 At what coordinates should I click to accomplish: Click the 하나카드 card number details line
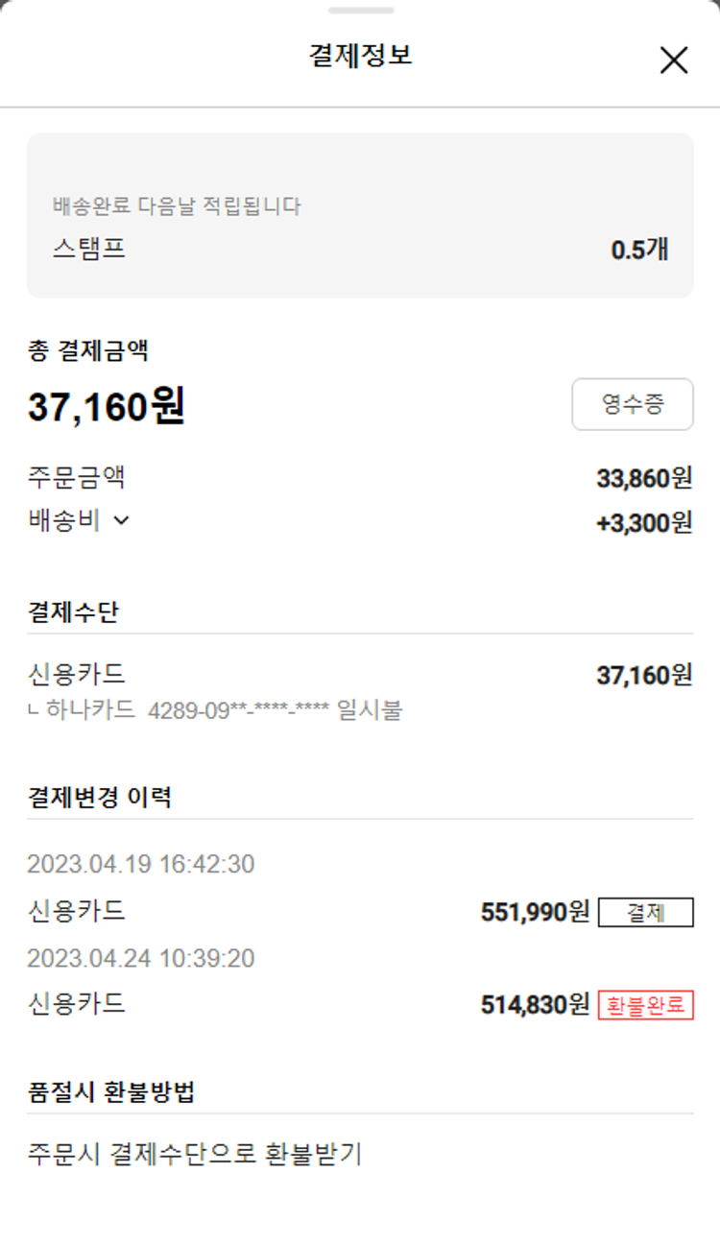pyautogui.click(x=216, y=711)
